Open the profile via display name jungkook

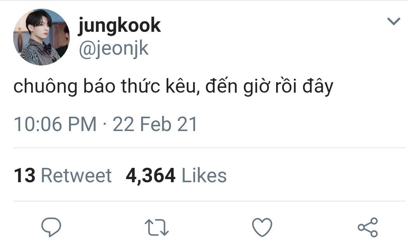point(119,26)
